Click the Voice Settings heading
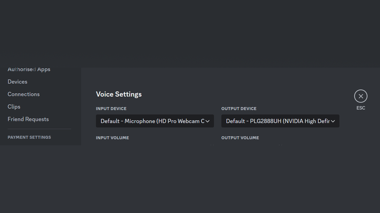Image resolution: width=380 pixels, height=213 pixels. 118,94
